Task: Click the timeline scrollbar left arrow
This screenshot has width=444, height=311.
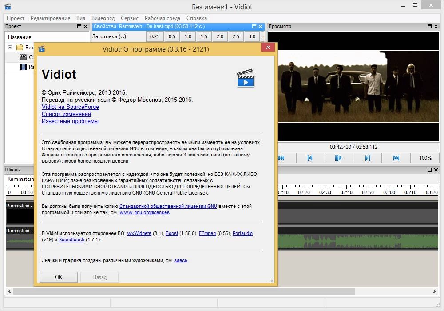Action: pyautogui.click(x=9, y=291)
